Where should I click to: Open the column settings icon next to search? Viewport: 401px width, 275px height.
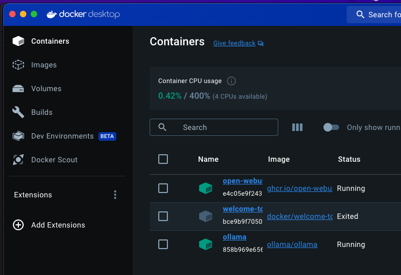click(297, 127)
